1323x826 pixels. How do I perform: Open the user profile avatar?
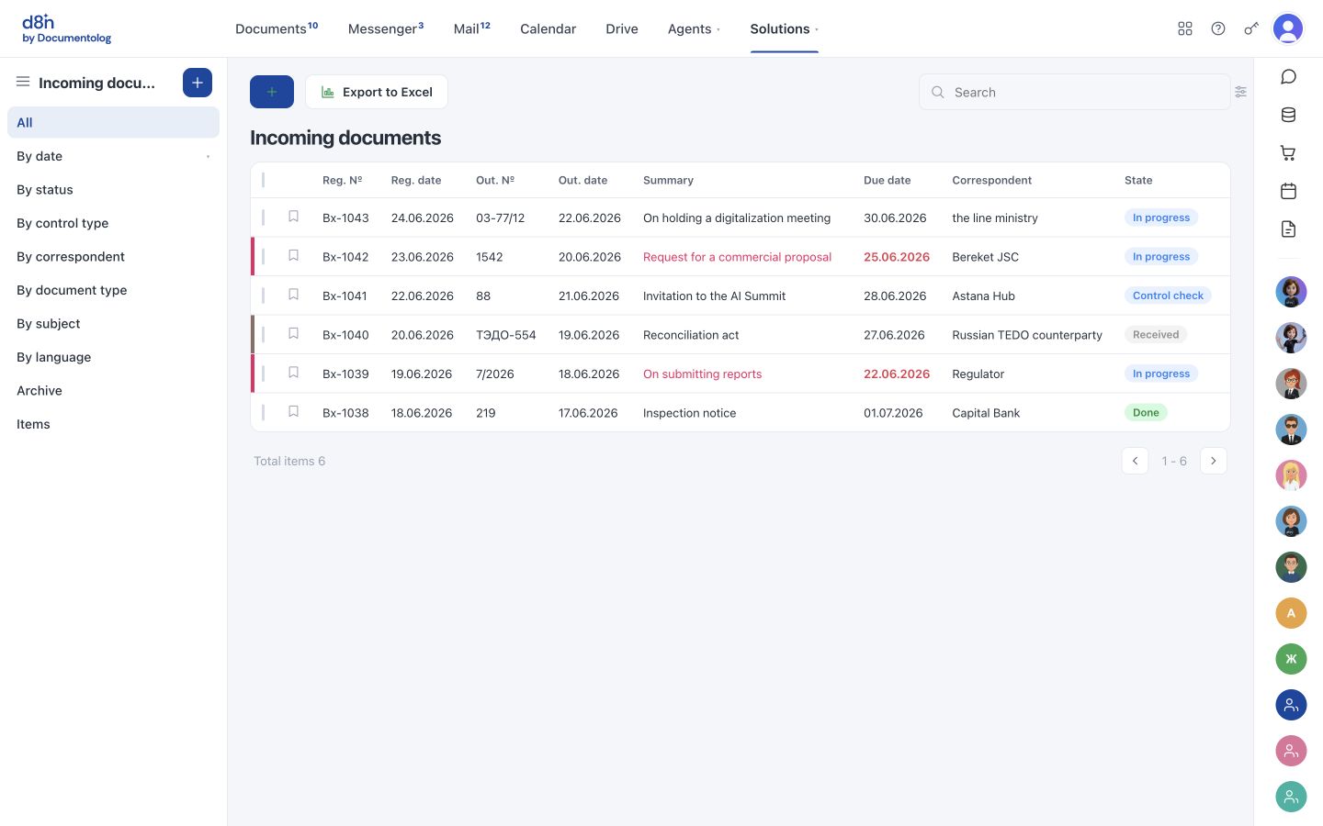1288,28
